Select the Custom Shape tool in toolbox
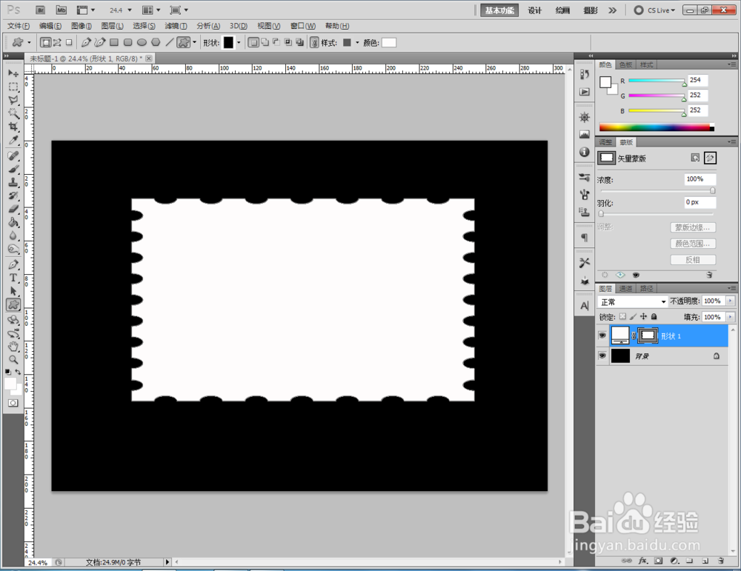The width and height of the screenshot is (741, 571). (13, 304)
